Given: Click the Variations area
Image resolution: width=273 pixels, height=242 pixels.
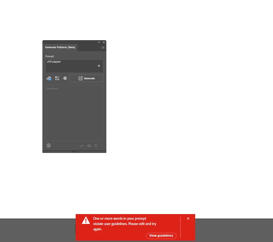Looking at the screenshot, I should pyautogui.click(x=74, y=113).
